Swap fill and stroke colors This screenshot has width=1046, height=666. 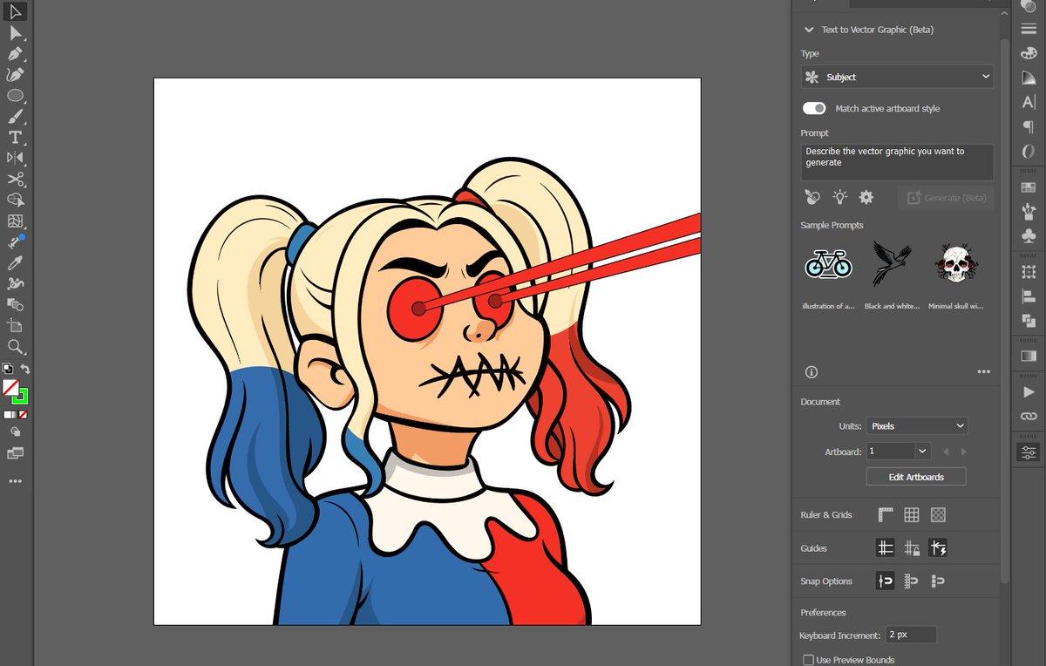(x=25, y=369)
